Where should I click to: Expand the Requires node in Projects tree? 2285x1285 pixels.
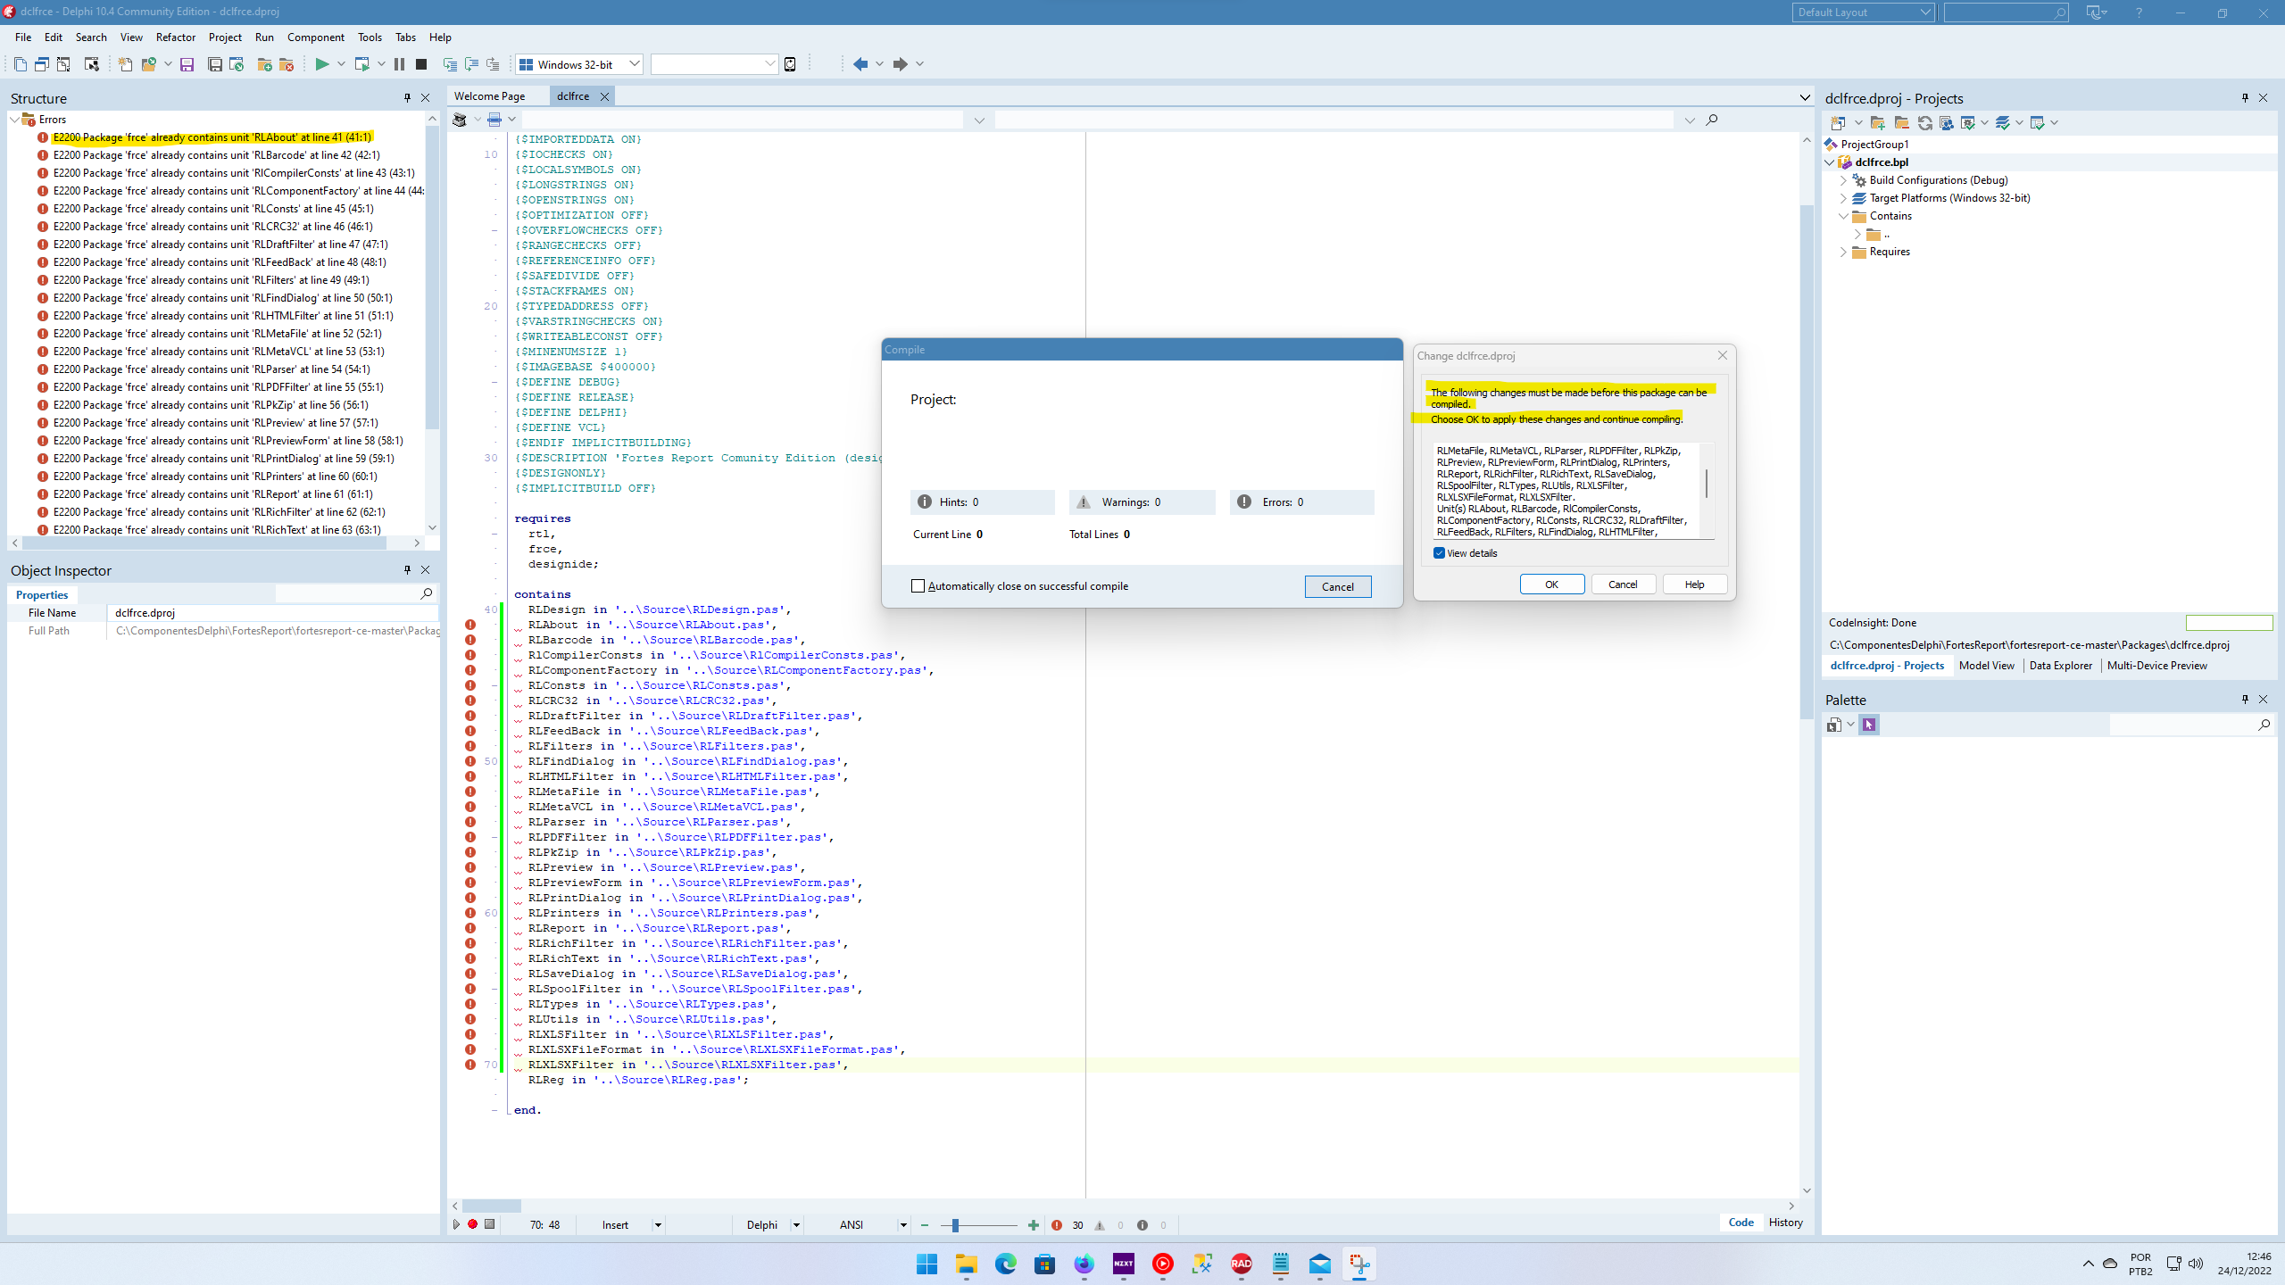[1844, 252]
